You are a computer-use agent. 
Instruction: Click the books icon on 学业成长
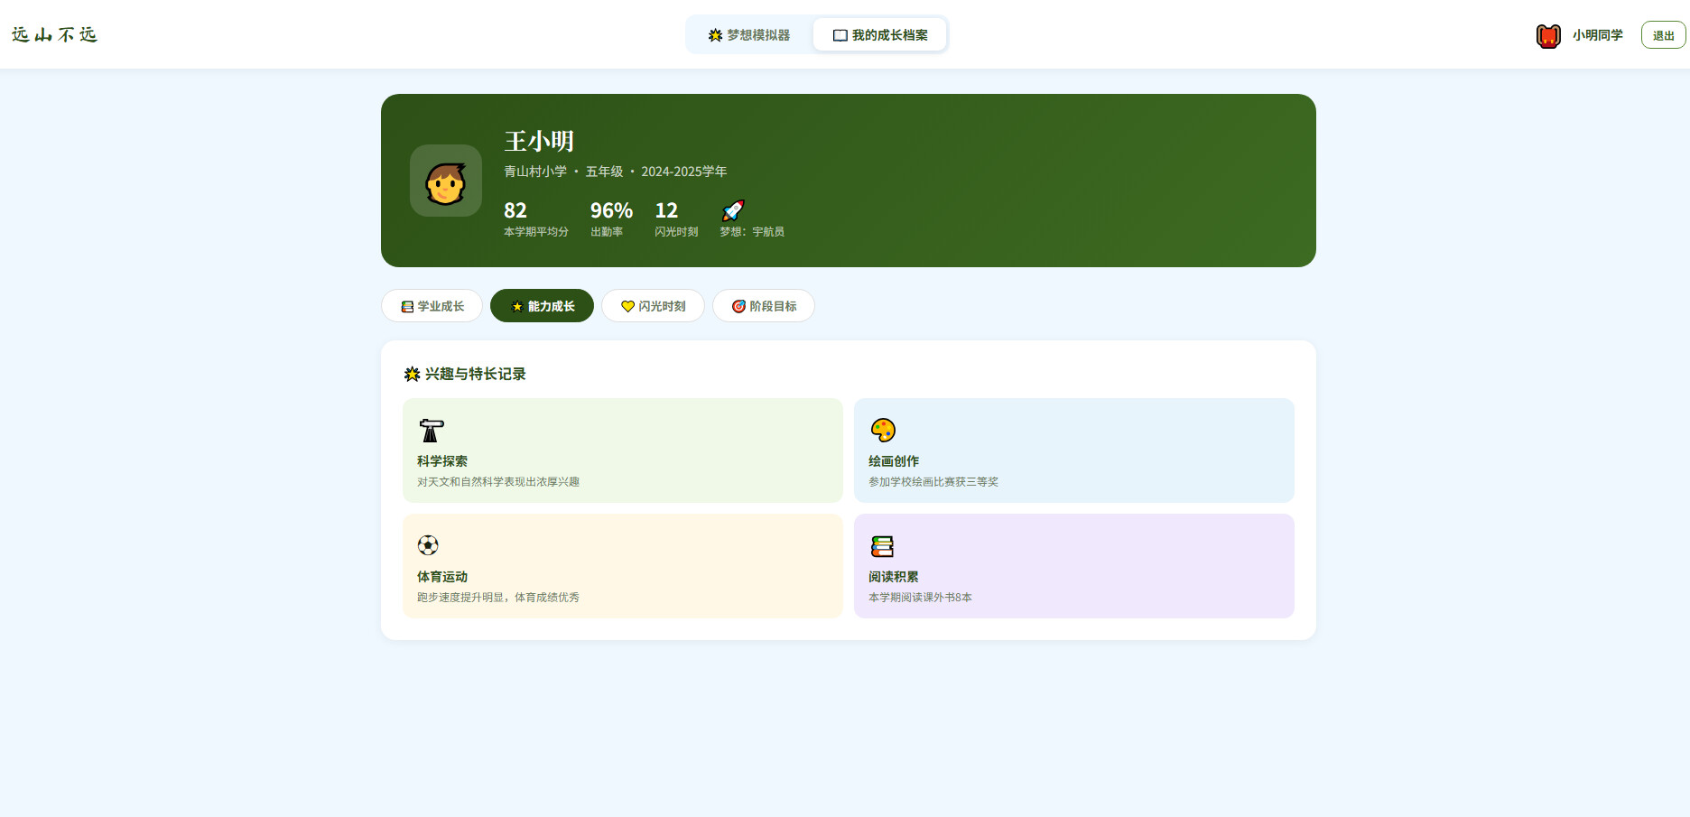click(x=407, y=307)
